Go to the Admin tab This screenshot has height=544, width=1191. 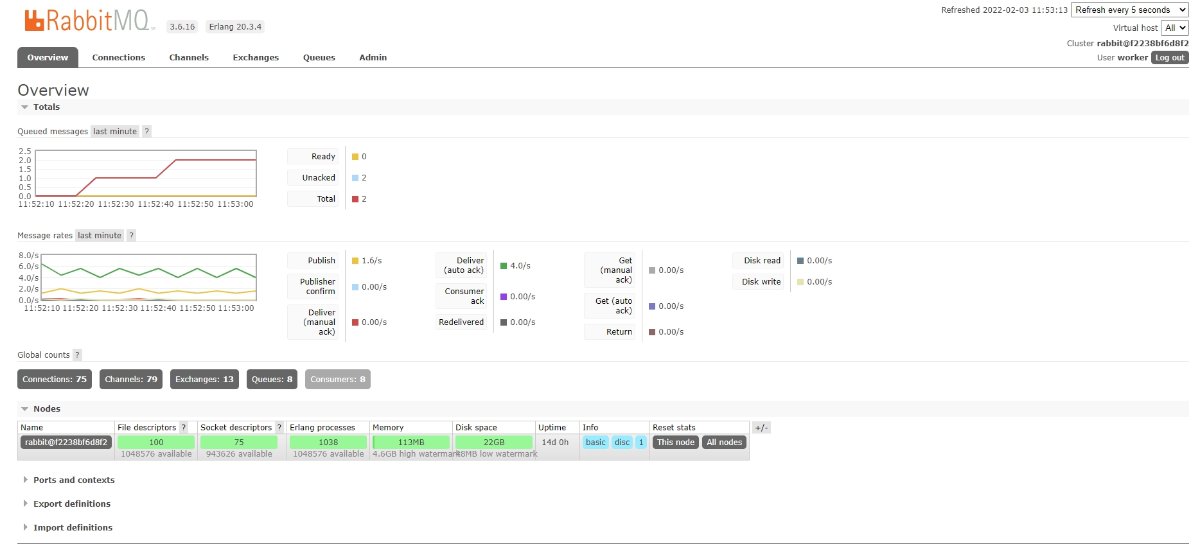373,57
